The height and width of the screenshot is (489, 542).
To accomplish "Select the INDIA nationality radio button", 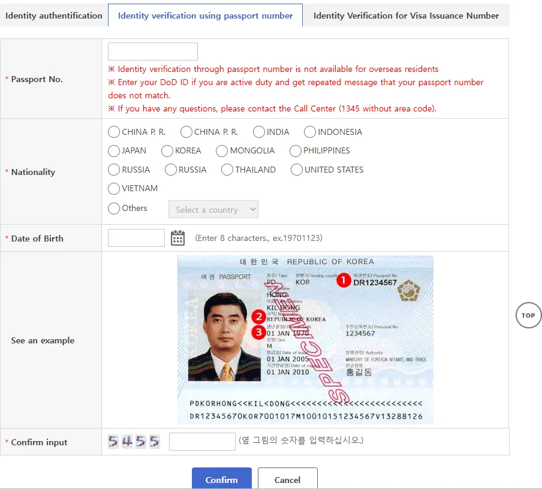I will [258, 132].
